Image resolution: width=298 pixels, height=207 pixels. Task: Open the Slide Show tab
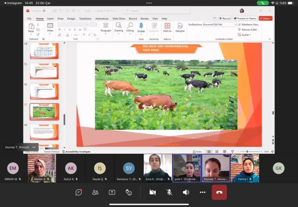click(x=119, y=18)
